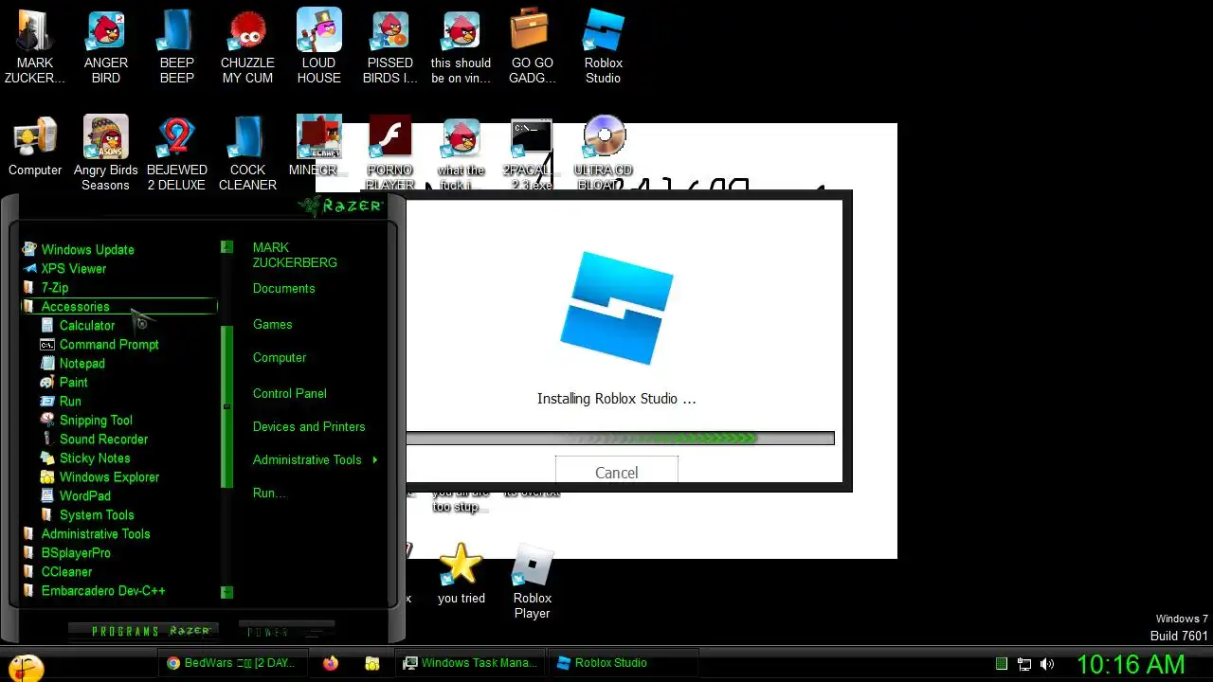The image size is (1213, 682).
Task: Click the network tray icon
Action: click(x=1024, y=664)
